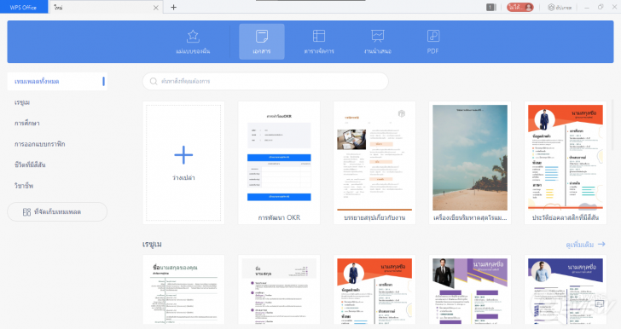The width and height of the screenshot is (621, 329).
Task: Add a new tab with plus icon
Action: 173,7
